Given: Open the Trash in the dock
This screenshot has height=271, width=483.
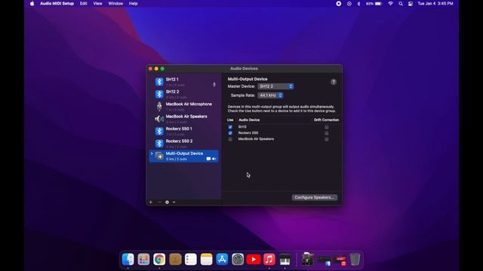Looking at the screenshot, I should [x=355, y=259].
